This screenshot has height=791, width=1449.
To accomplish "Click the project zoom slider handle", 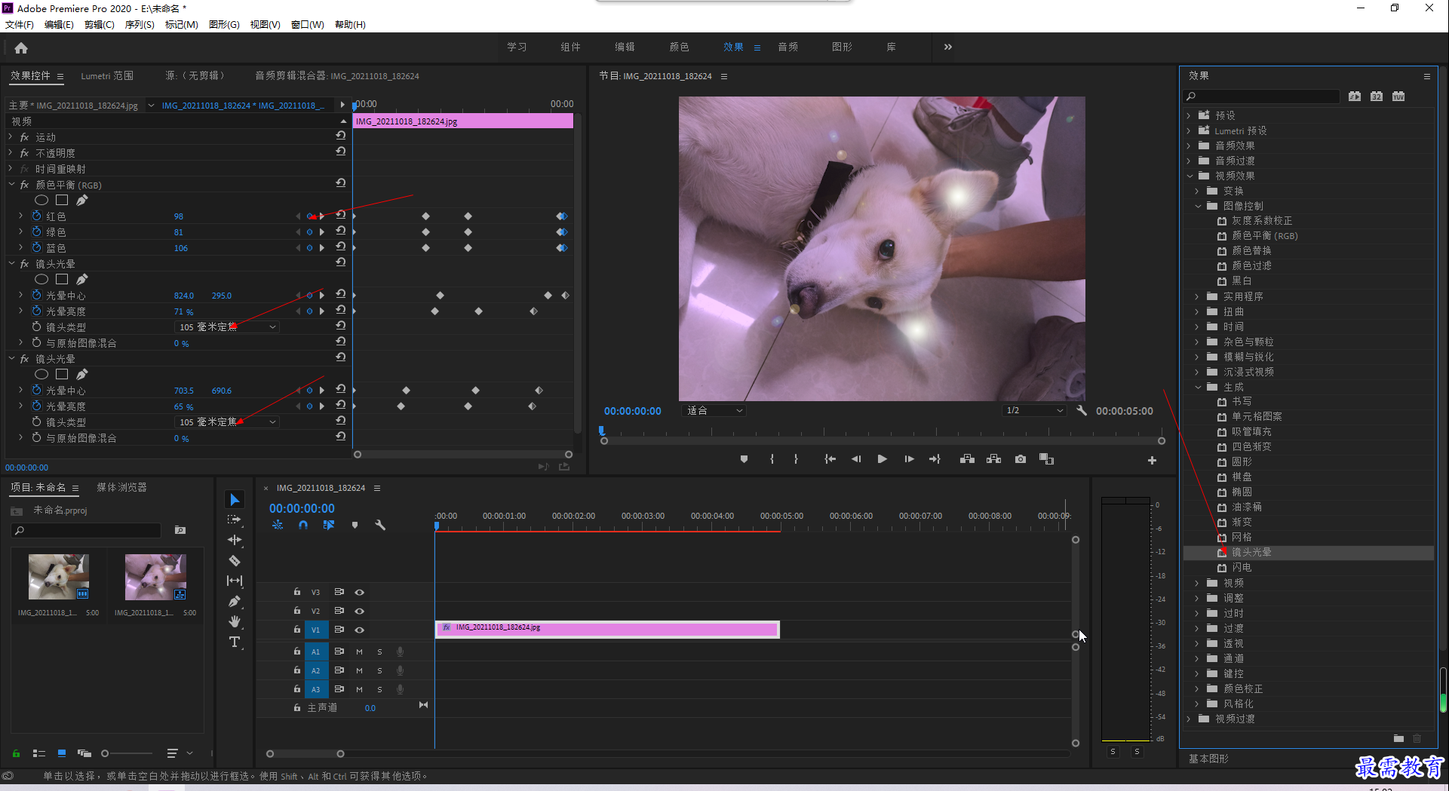I will (105, 753).
